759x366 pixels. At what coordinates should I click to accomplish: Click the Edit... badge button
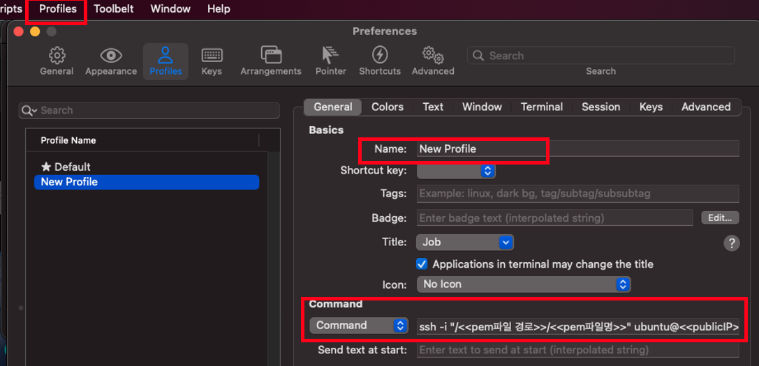pos(721,218)
